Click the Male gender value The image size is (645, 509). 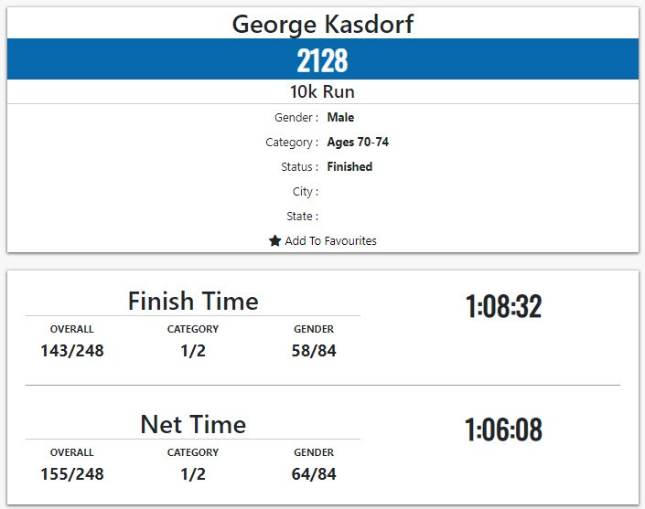pyautogui.click(x=340, y=118)
